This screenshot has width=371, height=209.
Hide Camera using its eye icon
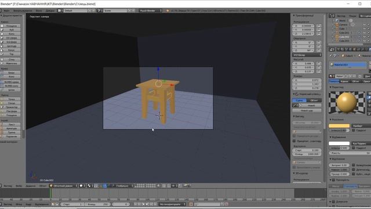(365, 24)
